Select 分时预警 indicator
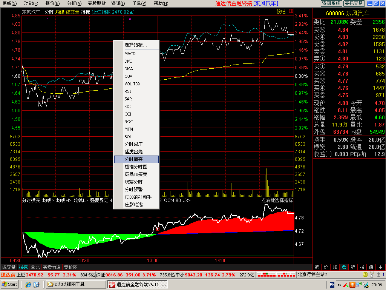386x290 pixels. [x=136, y=190]
